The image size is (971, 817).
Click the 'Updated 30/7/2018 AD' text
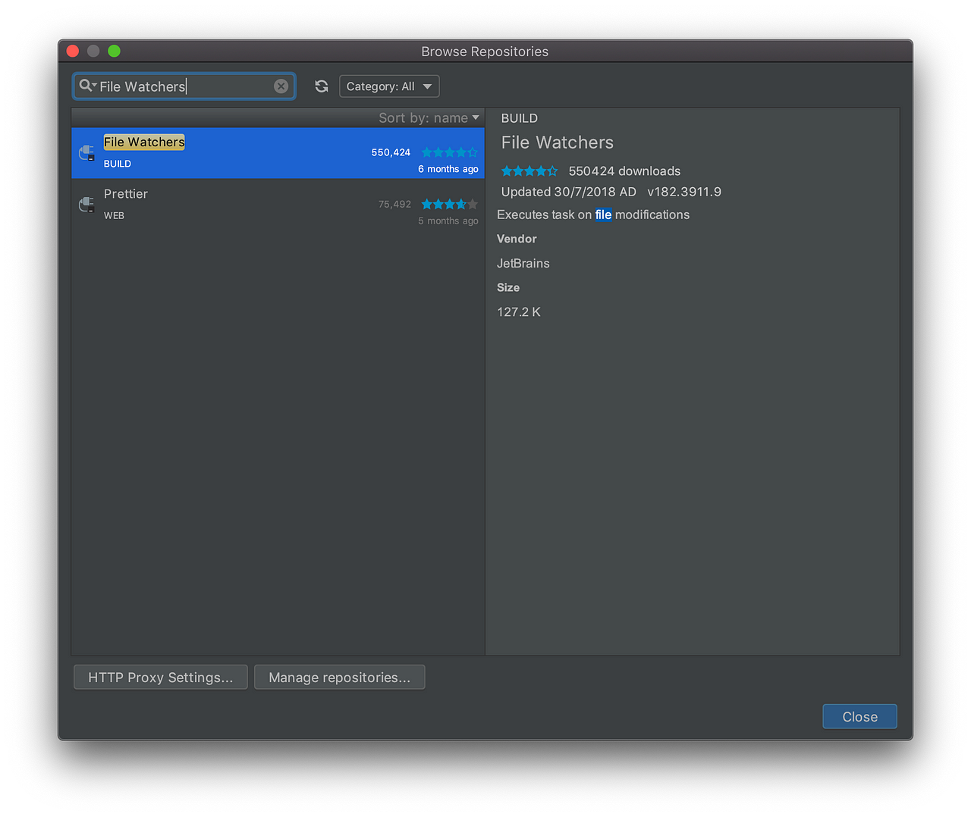569,192
